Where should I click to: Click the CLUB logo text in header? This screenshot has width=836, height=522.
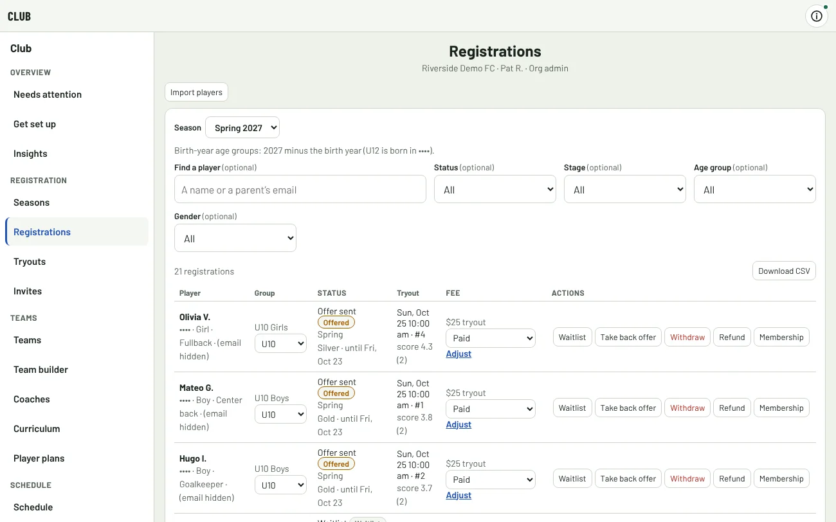click(19, 17)
